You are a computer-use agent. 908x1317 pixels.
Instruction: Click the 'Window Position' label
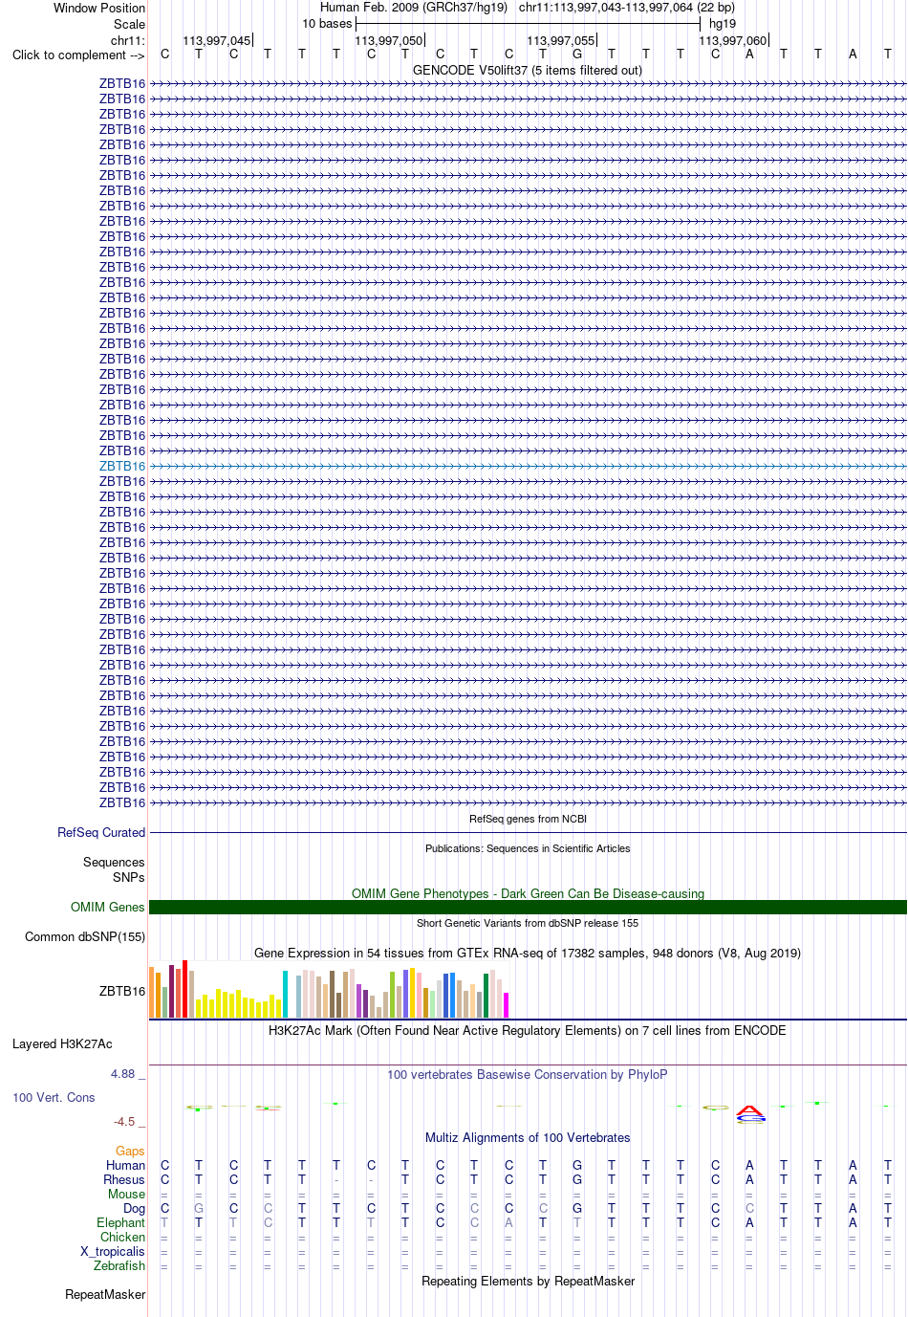(99, 8)
